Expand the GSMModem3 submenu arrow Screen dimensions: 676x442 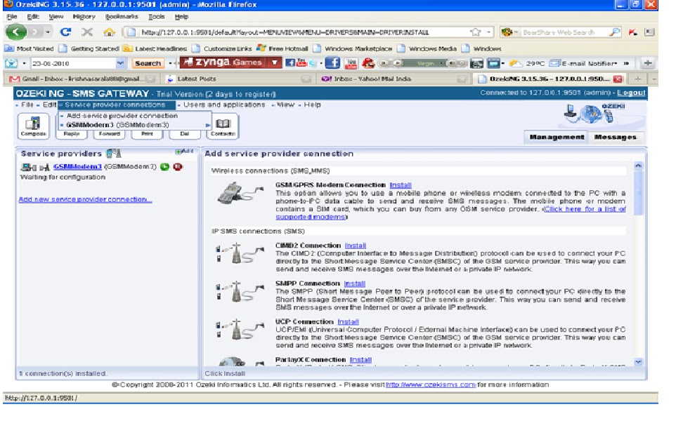point(207,126)
